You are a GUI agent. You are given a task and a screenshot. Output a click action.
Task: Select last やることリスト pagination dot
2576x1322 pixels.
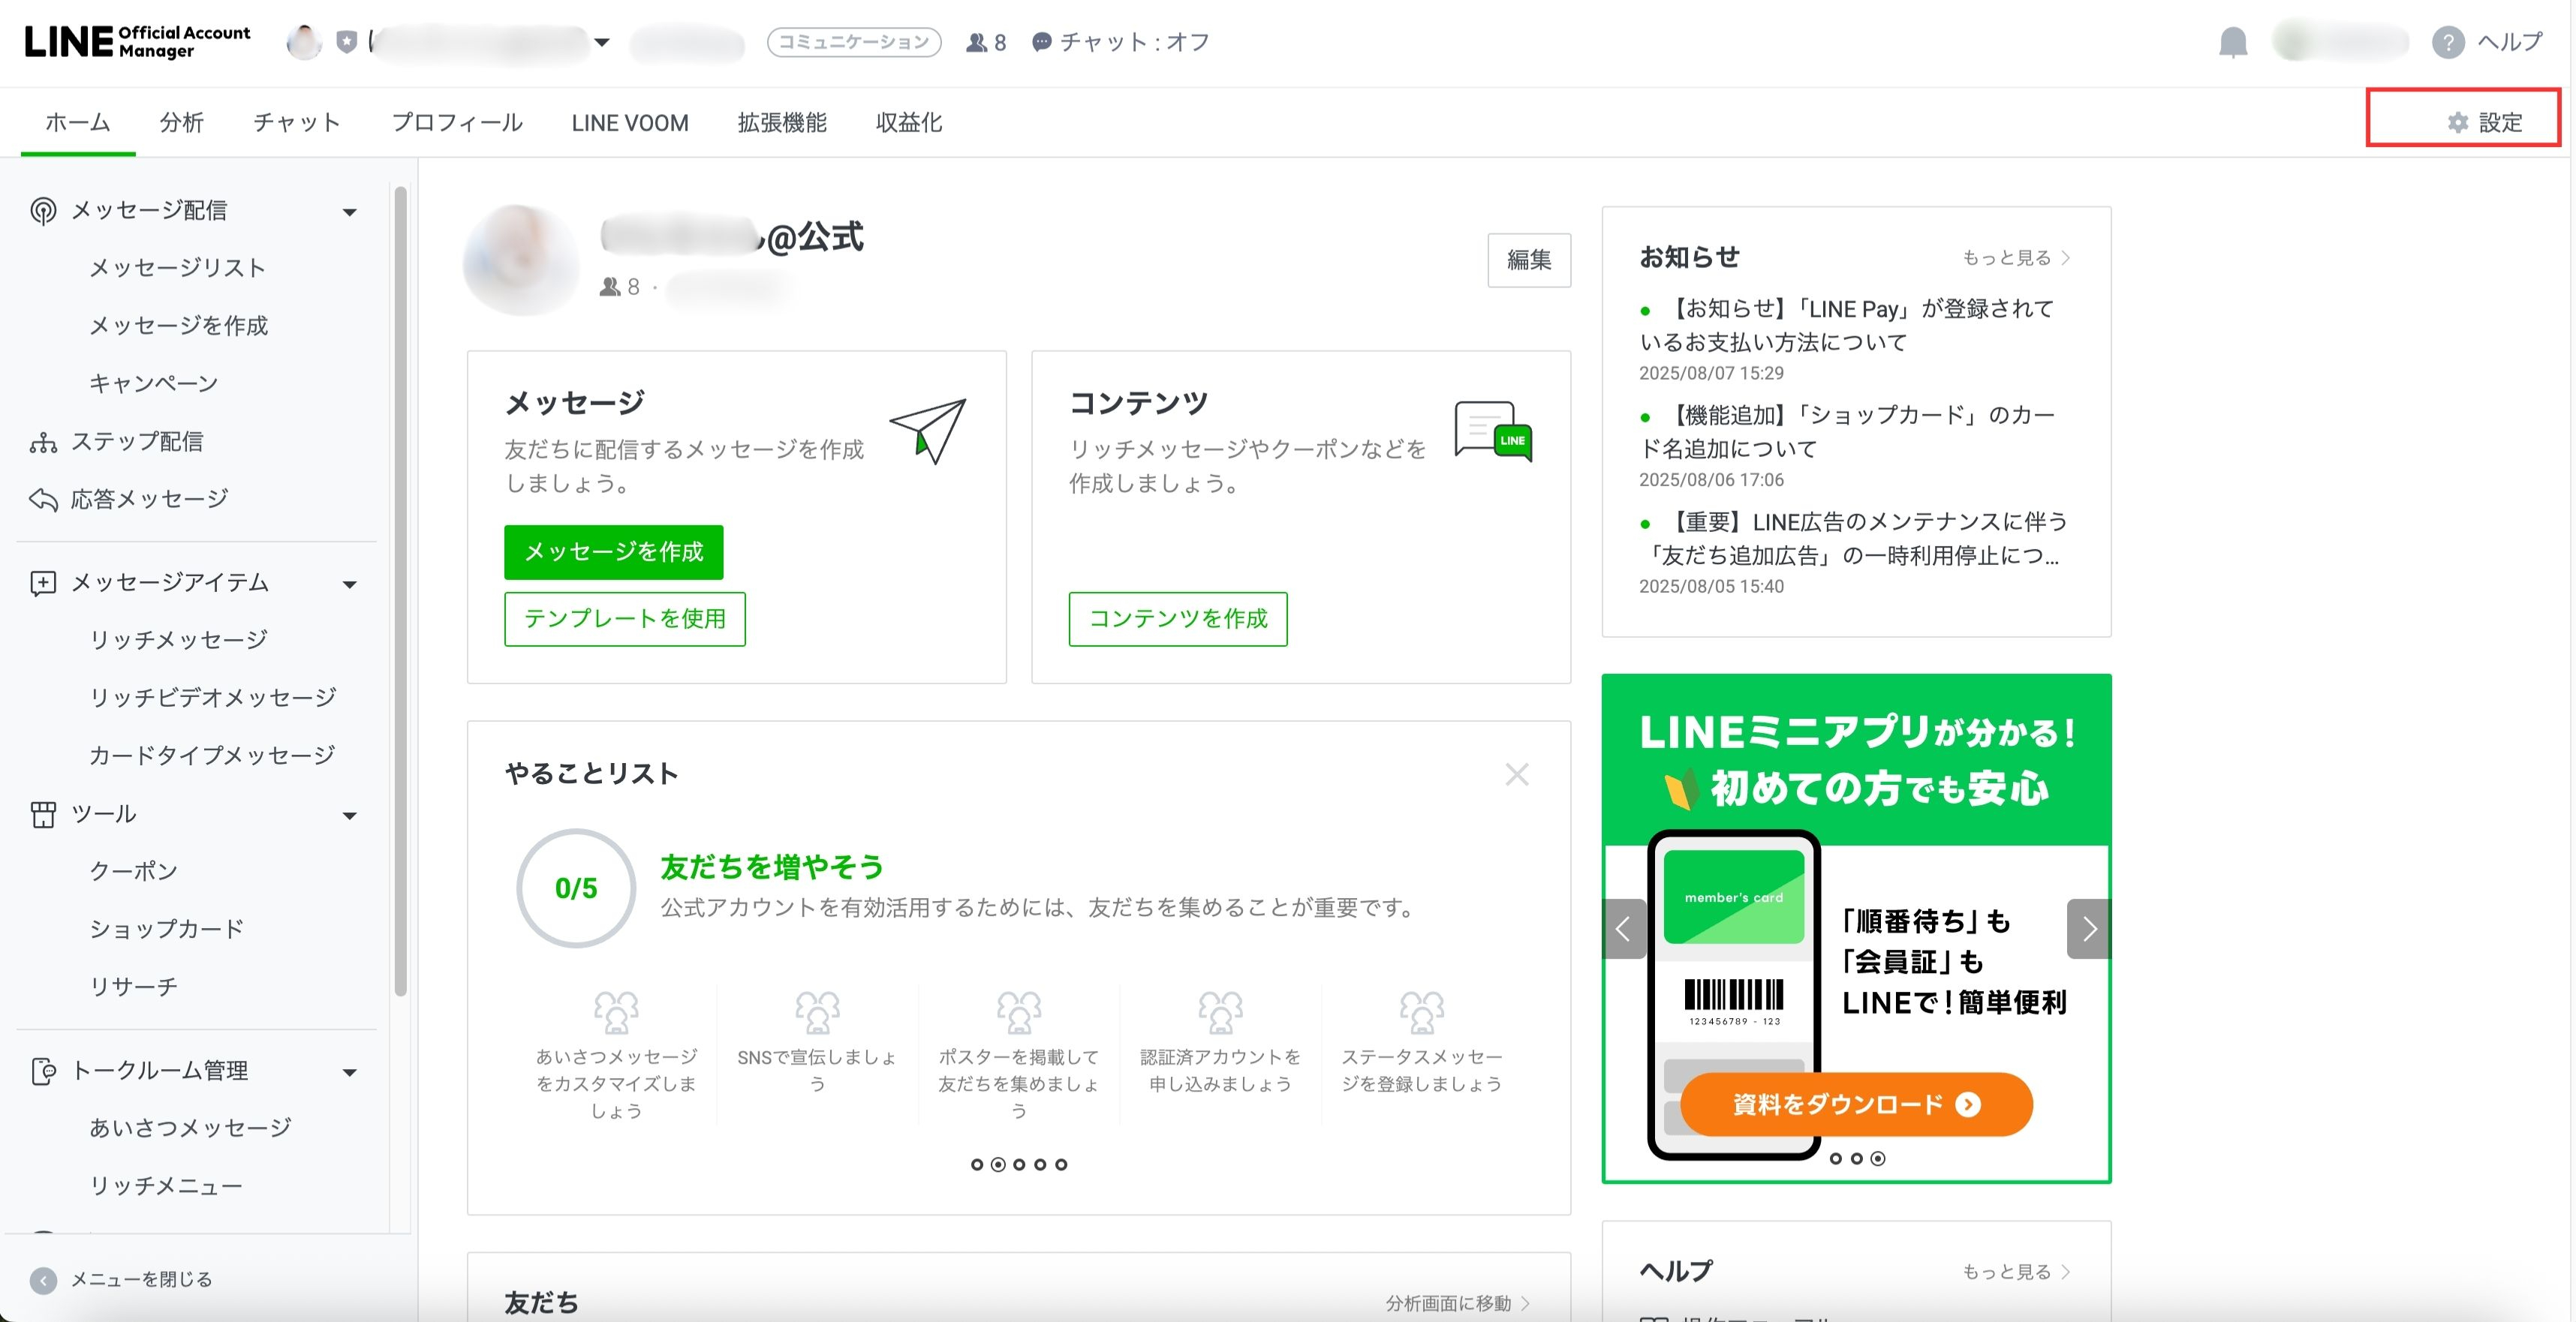[x=1061, y=1164]
